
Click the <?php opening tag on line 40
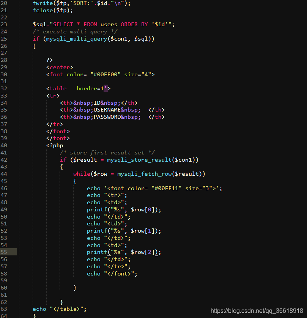(55, 146)
